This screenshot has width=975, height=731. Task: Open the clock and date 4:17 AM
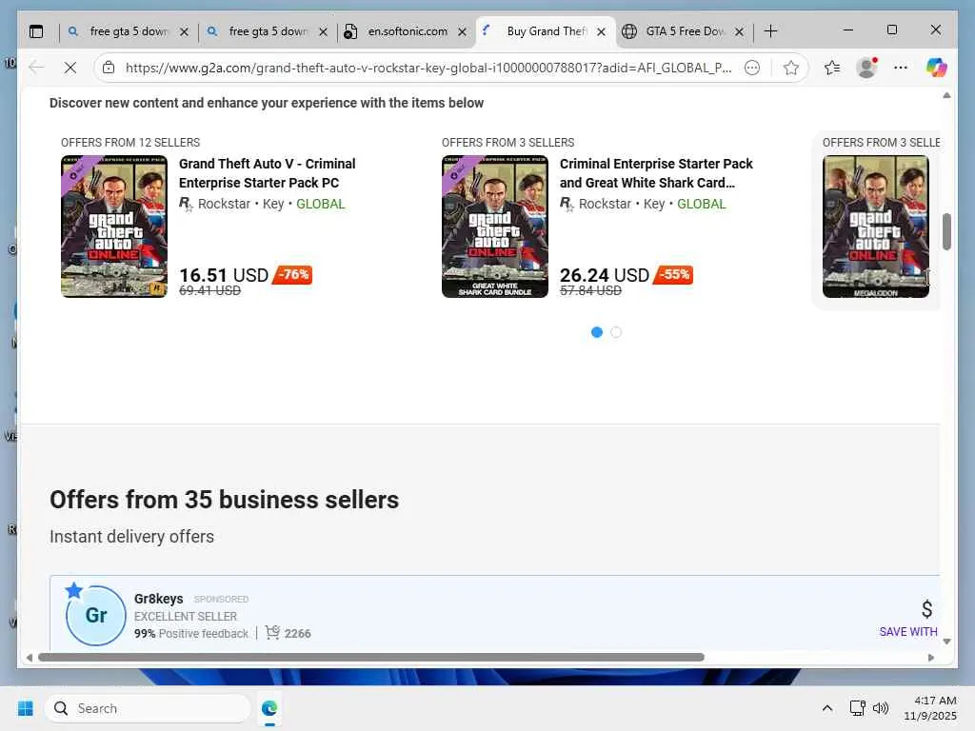pyautogui.click(x=930, y=708)
